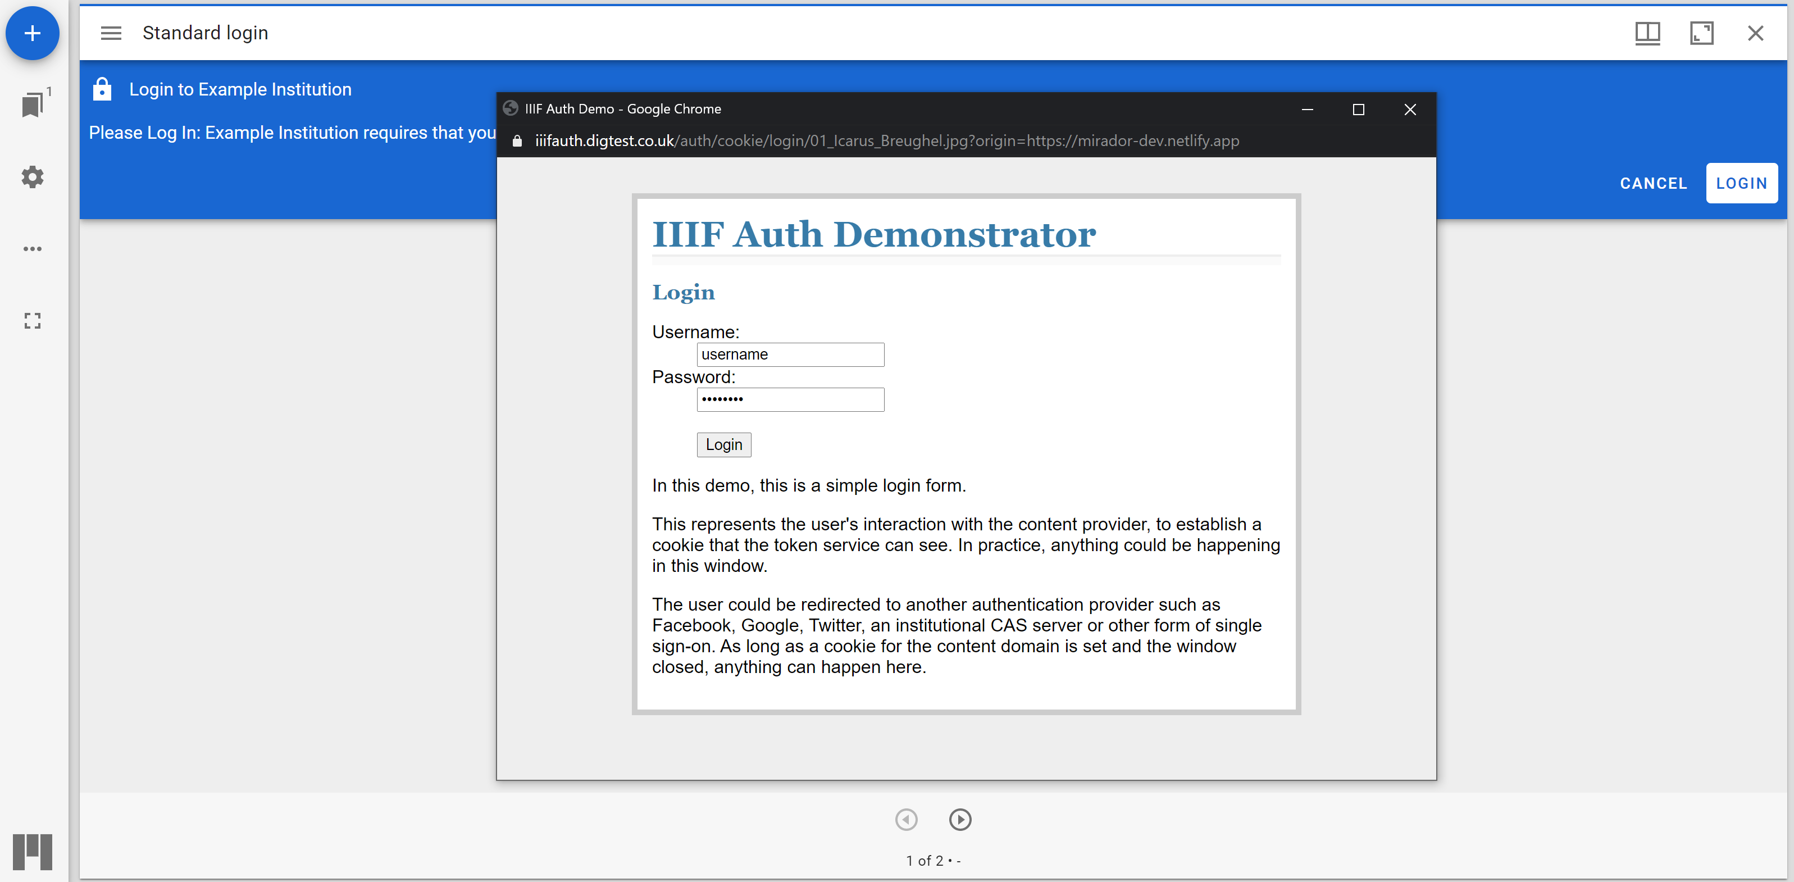Click the previous canvas arrow
The image size is (1794, 882).
(x=906, y=820)
